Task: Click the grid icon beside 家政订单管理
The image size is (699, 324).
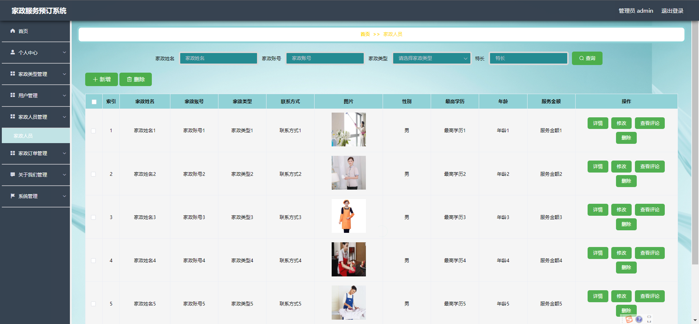Action: pos(13,153)
